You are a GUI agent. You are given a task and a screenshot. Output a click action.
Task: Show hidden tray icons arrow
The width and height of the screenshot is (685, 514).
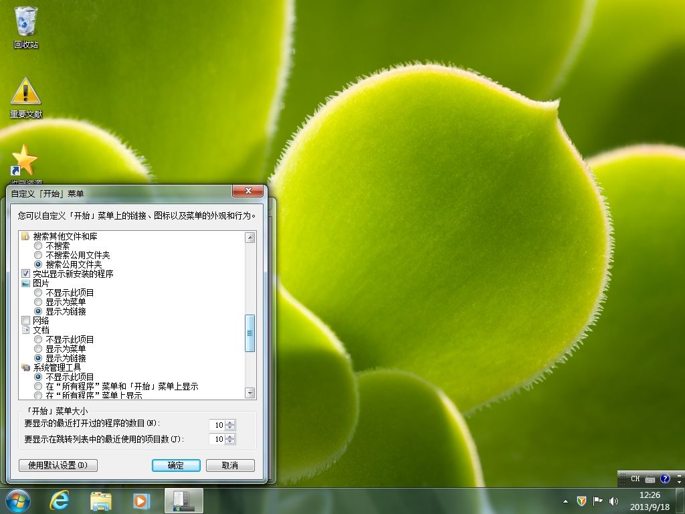566,501
